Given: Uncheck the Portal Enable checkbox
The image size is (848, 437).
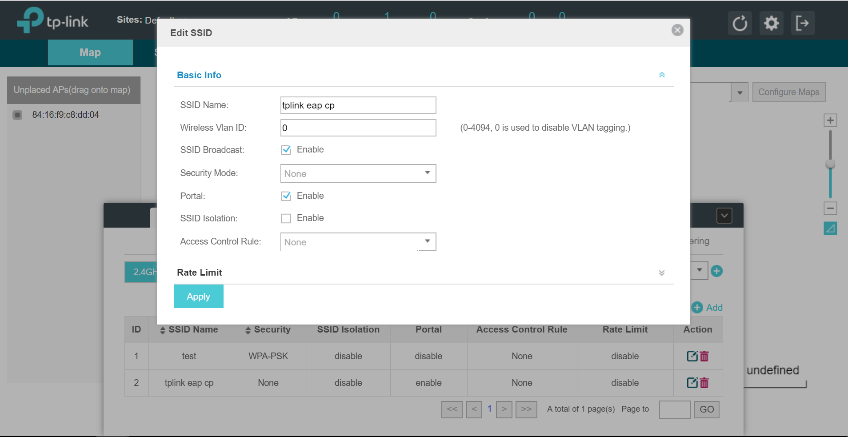Looking at the screenshot, I should click(286, 196).
